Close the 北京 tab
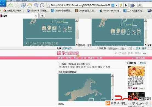152x107 pixels. click(x=36, y=16)
